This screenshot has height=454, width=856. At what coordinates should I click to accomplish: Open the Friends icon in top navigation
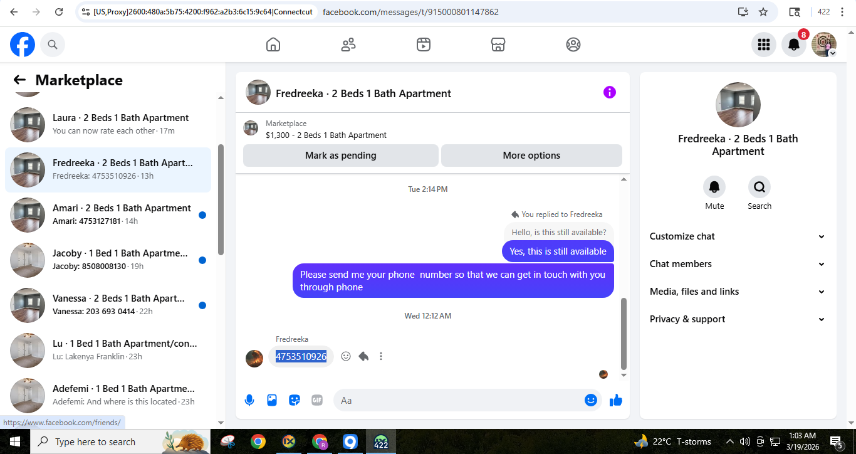click(348, 45)
